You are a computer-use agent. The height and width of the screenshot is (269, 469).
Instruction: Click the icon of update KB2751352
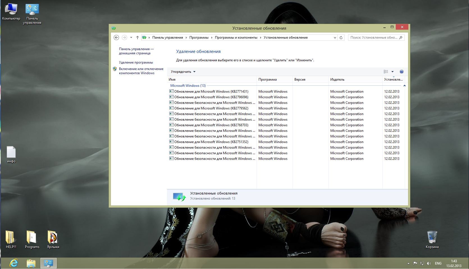pos(171,142)
